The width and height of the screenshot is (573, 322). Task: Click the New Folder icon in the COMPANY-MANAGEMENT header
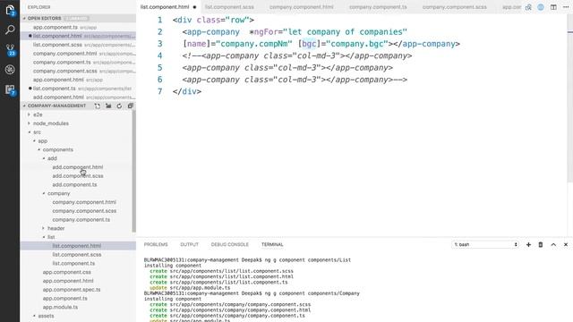pos(108,106)
